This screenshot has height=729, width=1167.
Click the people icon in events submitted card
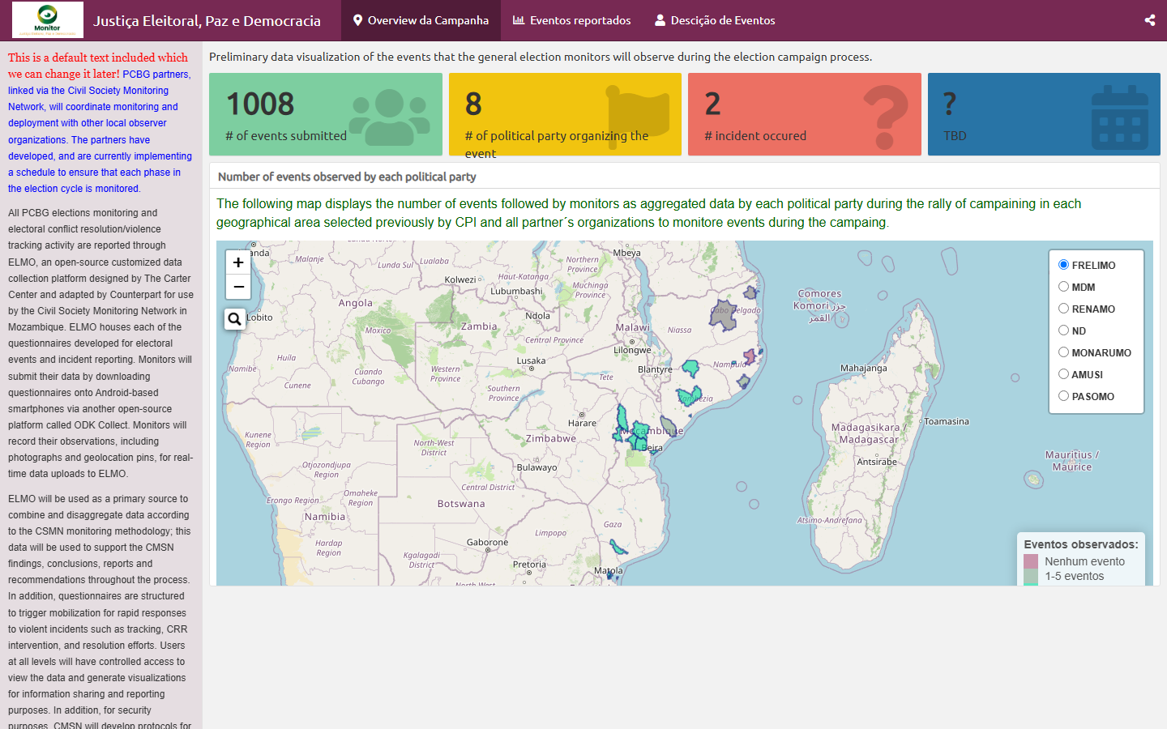[389, 117]
